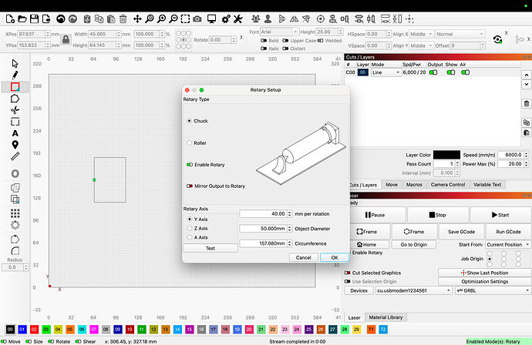Image resolution: width=532 pixels, height=345 pixels.
Task: Click the Test button
Action: pyautogui.click(x=210, y=249)
